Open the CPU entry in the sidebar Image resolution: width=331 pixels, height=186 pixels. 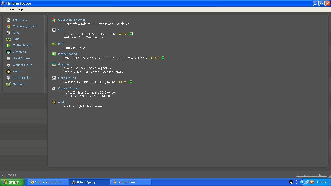tap(16, 33)
